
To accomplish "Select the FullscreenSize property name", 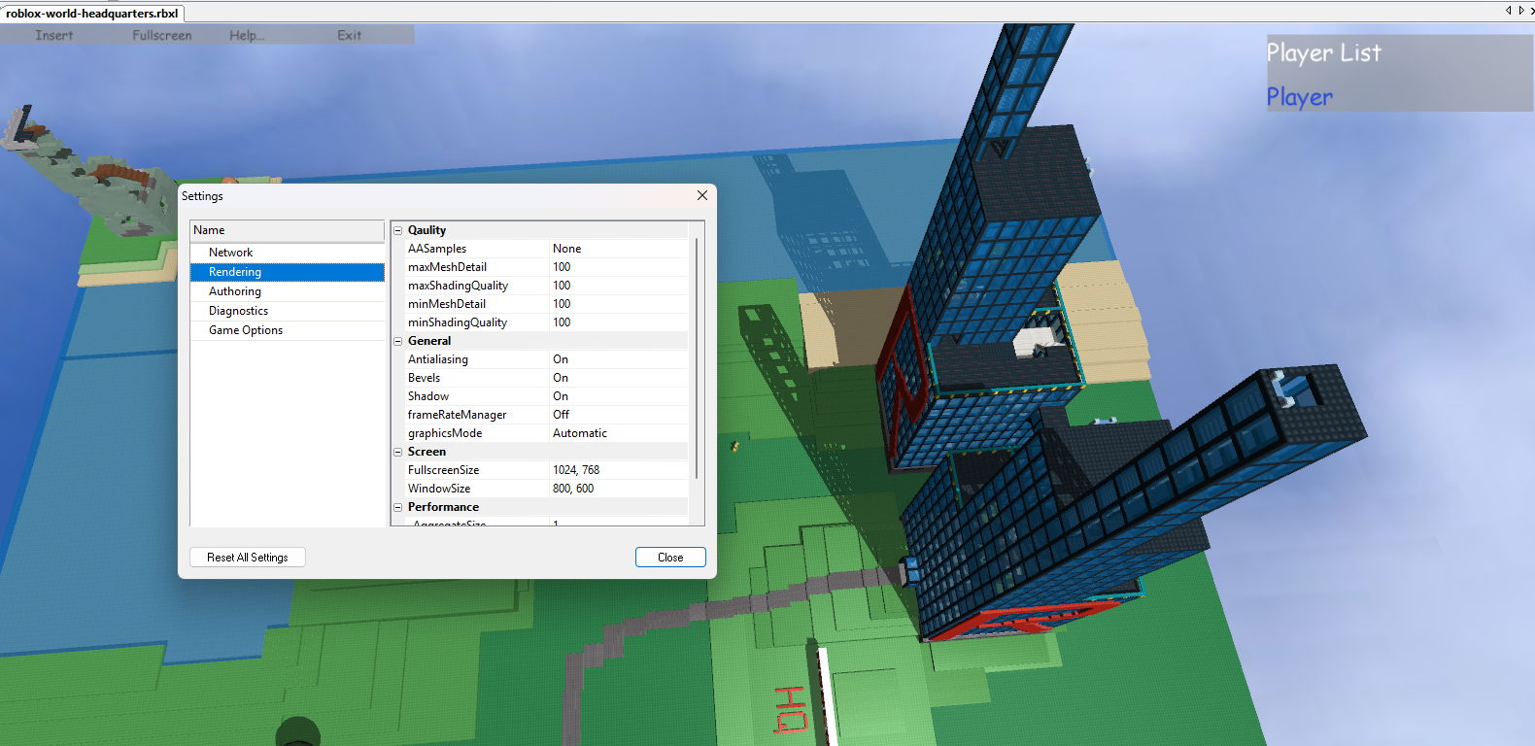I will 443,470.
